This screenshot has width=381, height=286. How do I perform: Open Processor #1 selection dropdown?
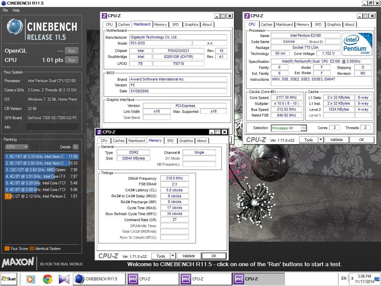289,128
